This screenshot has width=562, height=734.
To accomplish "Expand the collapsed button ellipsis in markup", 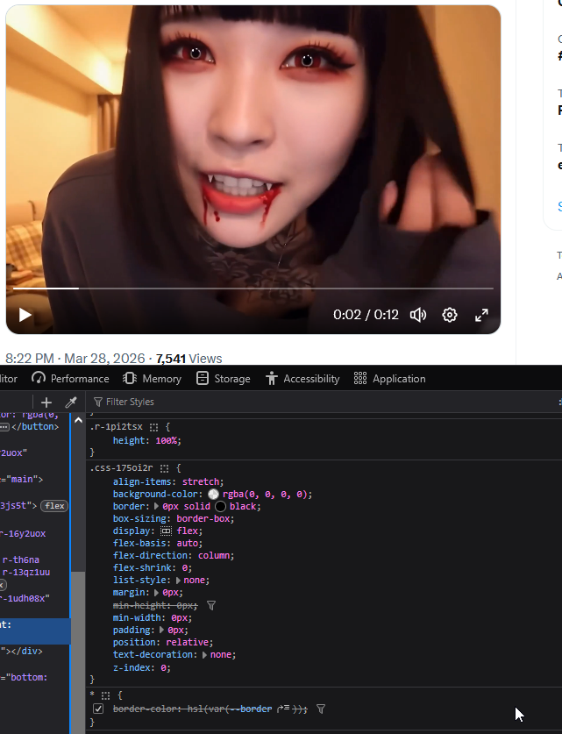I will pyautogui.click(x=4, y=427).
